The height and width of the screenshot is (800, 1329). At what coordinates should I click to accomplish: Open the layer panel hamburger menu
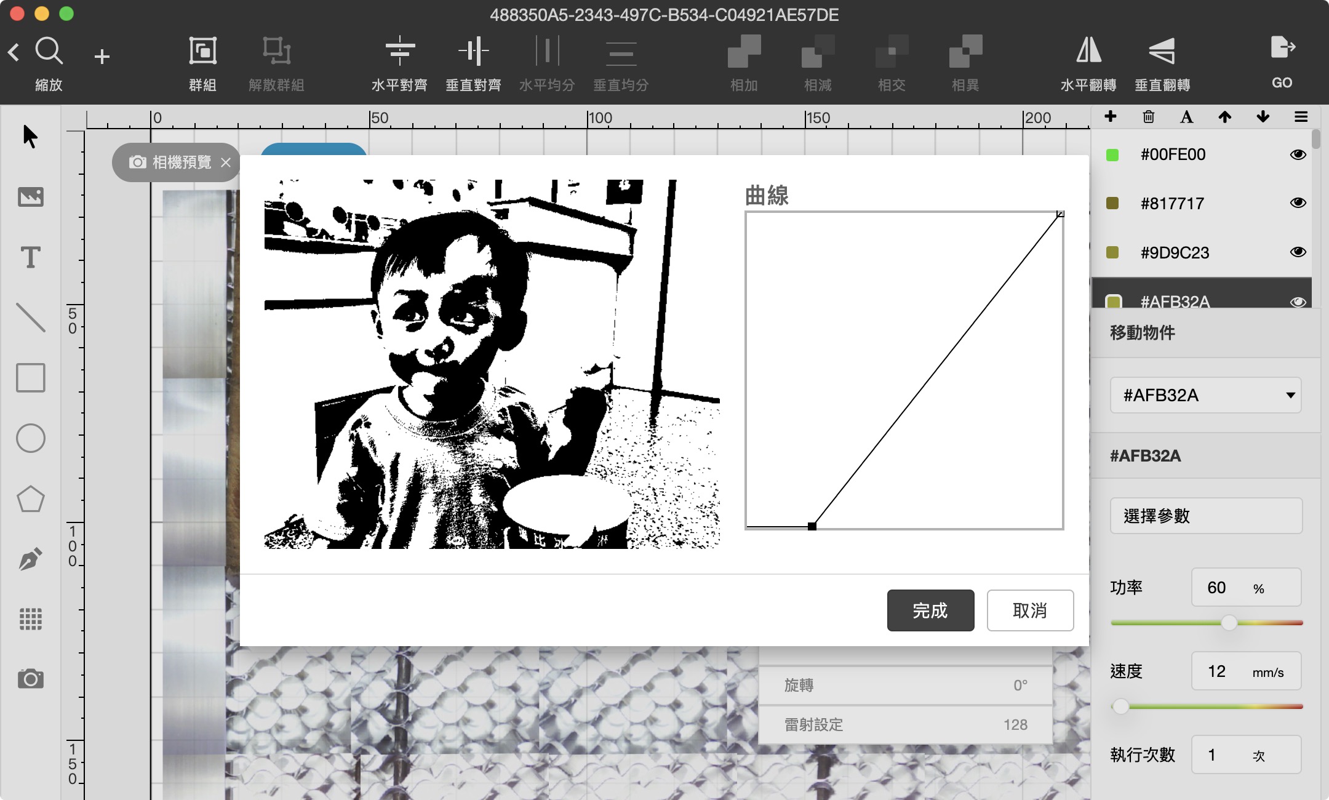[x=1301, y=117]
